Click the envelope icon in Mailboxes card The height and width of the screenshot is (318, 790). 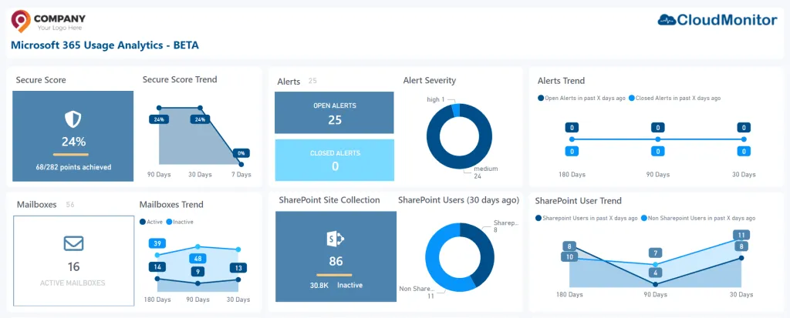[73, 243]
